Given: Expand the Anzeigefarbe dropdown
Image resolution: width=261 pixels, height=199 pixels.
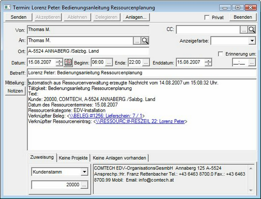Looking at the screenshot, I should click(252, 41).
